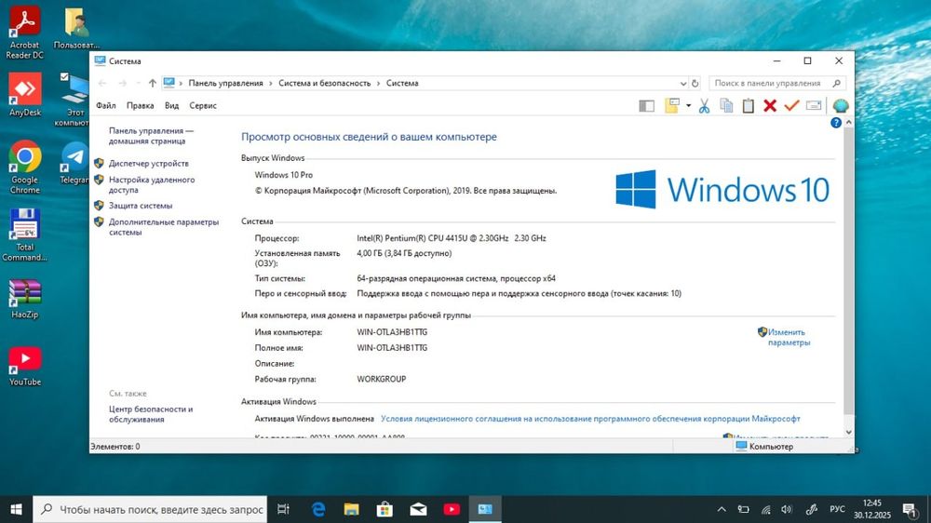Open help with the blue question icon
Viewport: 931px width, 523px height.
point(836,123)
